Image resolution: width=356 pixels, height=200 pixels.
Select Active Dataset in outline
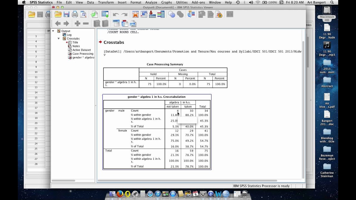pyautogui.click(x=81, y=50)
